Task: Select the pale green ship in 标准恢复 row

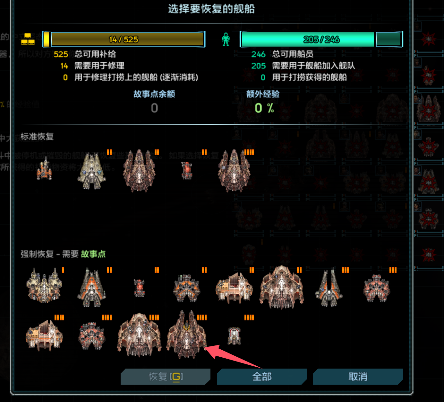Action: click(x=92, y=171)
